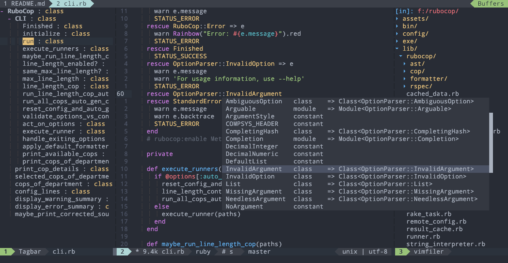Pick DecimalNumeric from the completion popup
This screenshot has width=508, height=263.
pos(356,154)
